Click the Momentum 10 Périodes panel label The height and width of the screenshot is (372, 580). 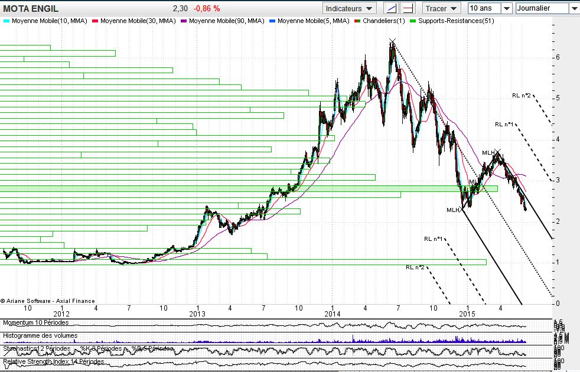[x=36, y=322]
